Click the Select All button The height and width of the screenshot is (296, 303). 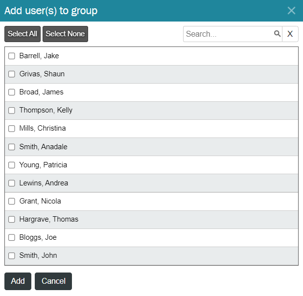[x=23, y=34]
